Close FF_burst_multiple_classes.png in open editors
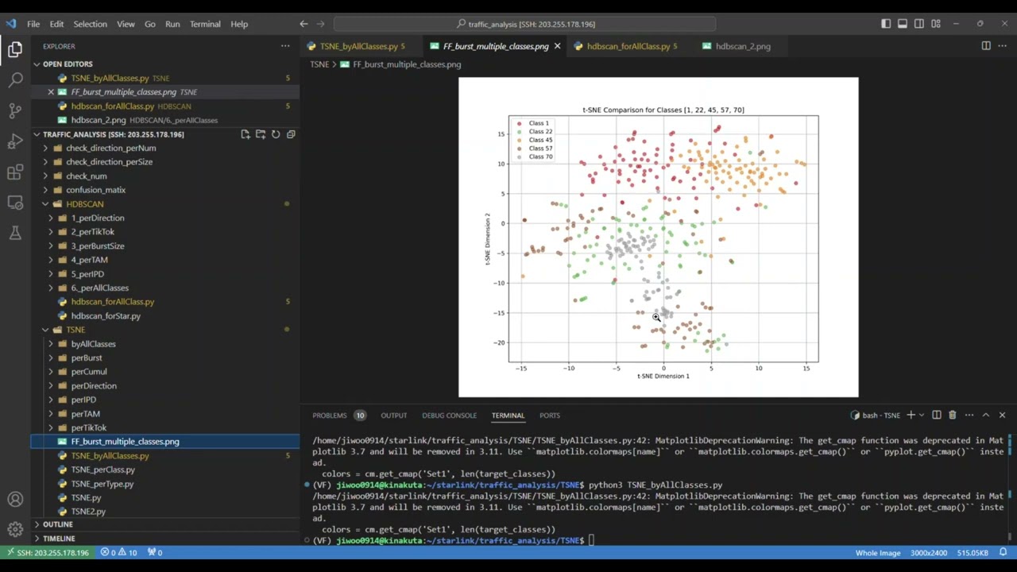The width and height of the screenshot is (1017, 572). tap(51, 92)
